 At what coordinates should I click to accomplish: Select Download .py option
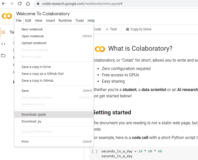(x=54, y=121)
